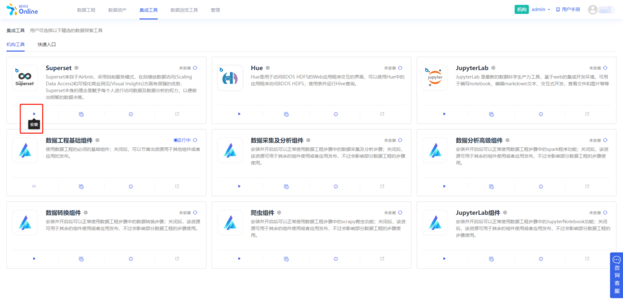Open Hue's history log icon
623x304 pixels.
(286, 114)
